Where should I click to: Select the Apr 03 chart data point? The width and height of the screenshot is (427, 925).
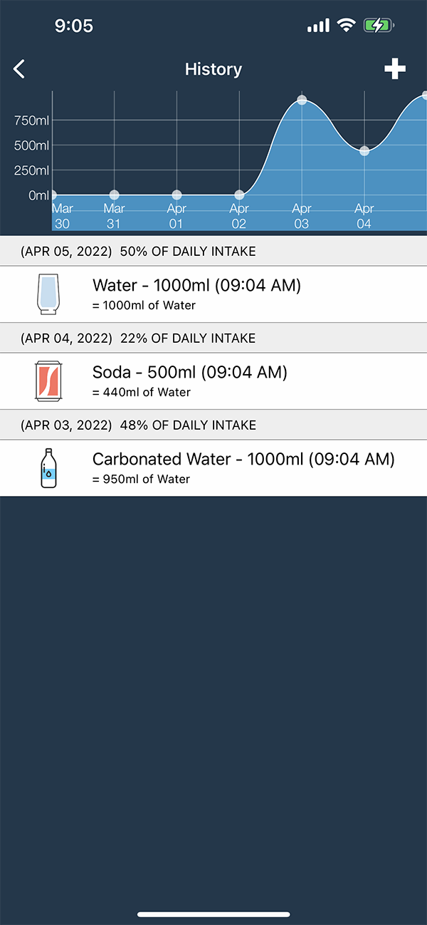[302, 100]
